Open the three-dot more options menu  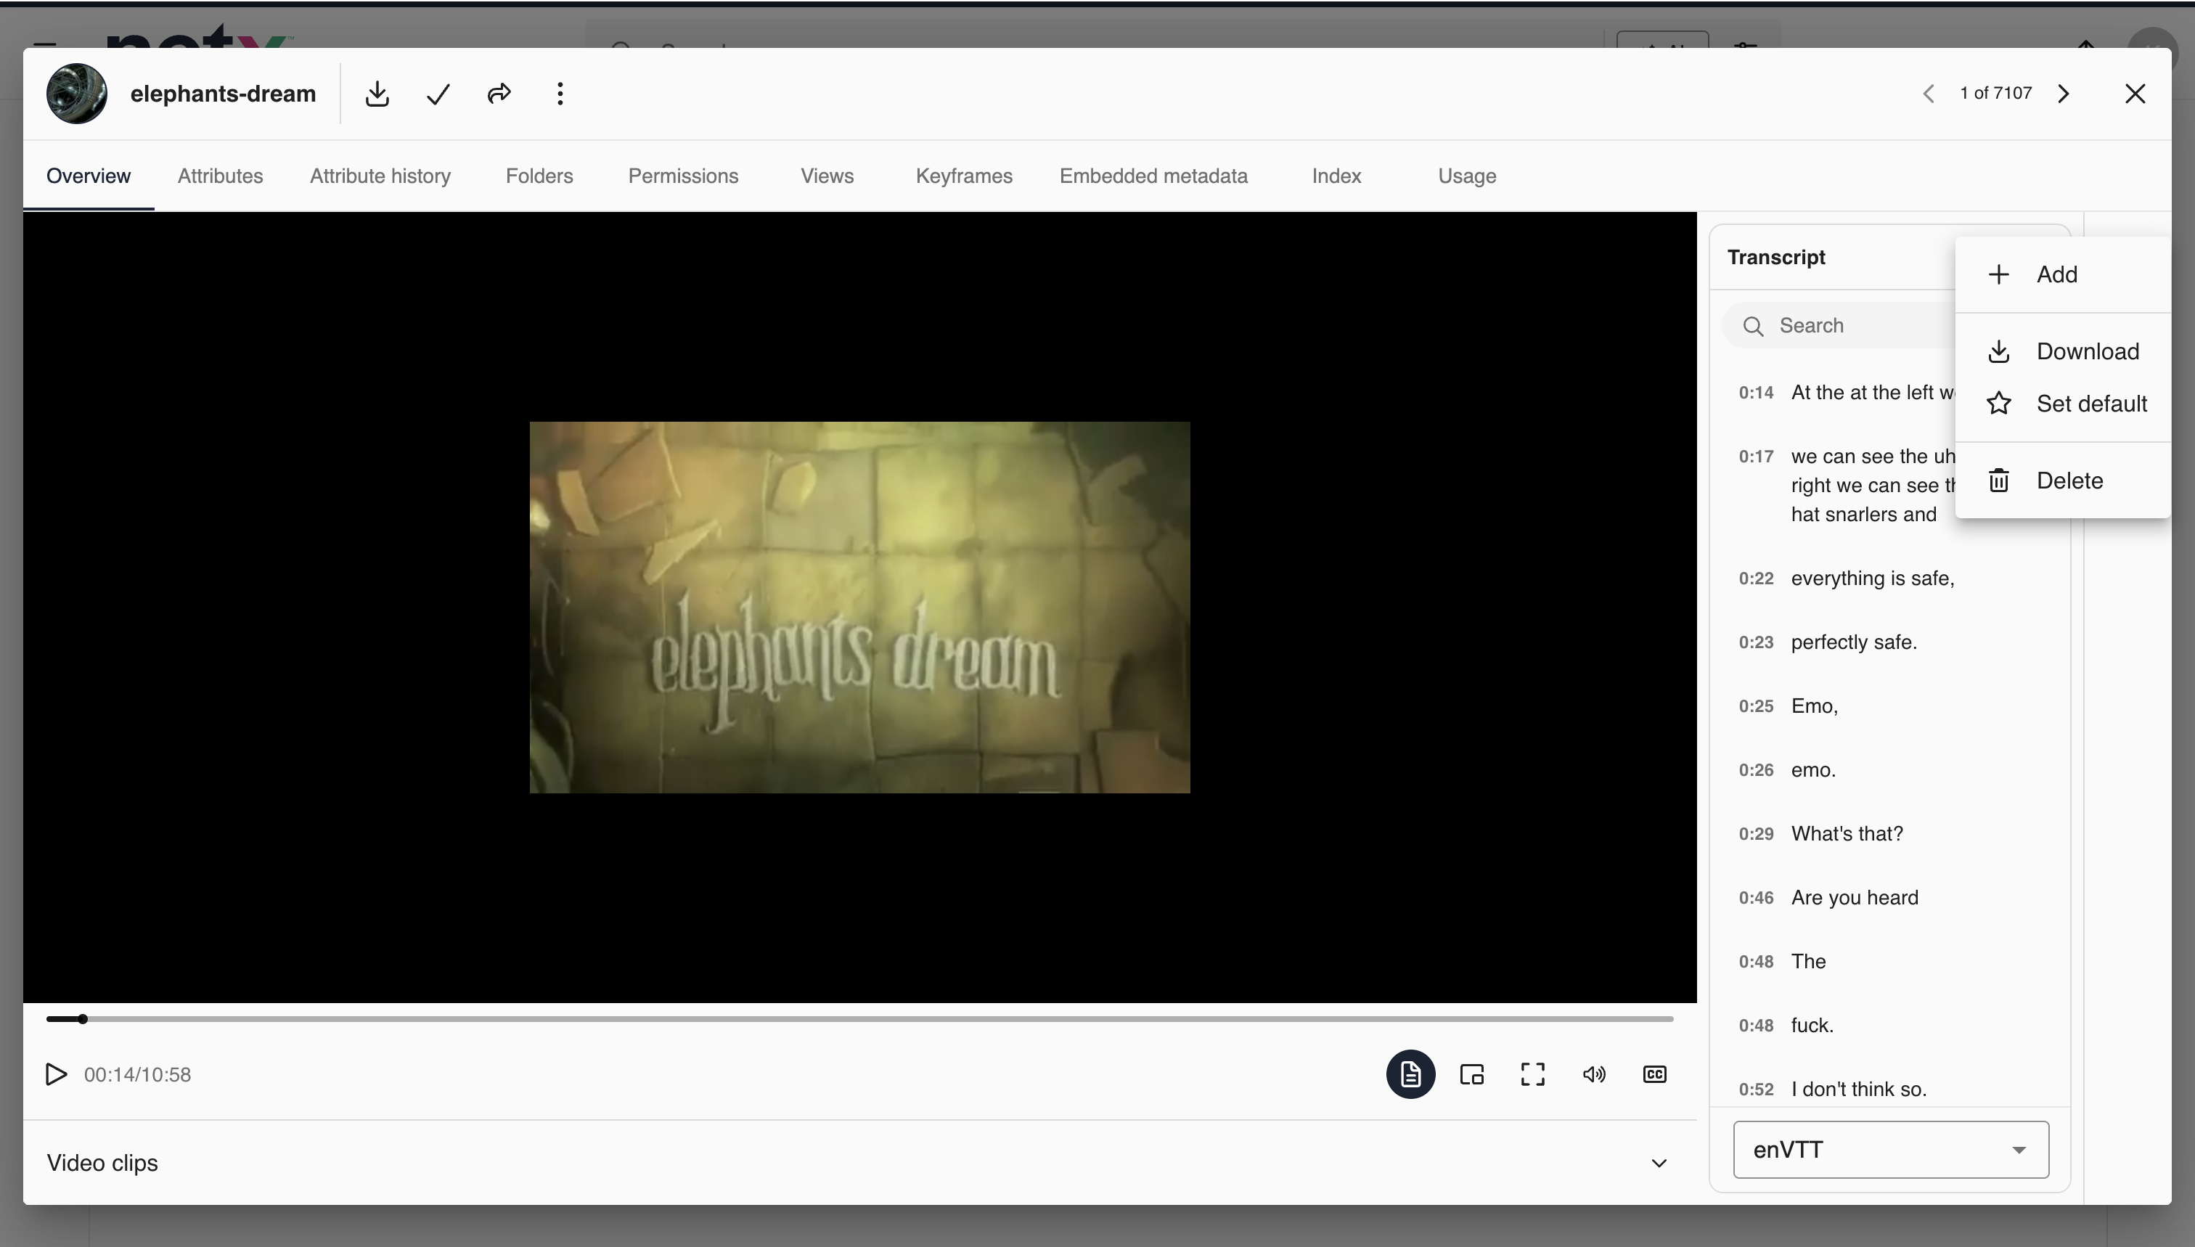(x=560, y=94)
